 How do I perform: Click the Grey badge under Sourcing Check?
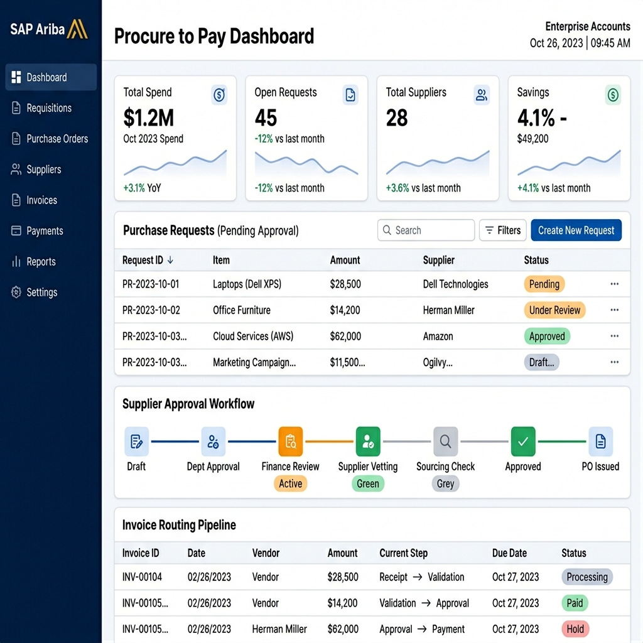[445, 484]
